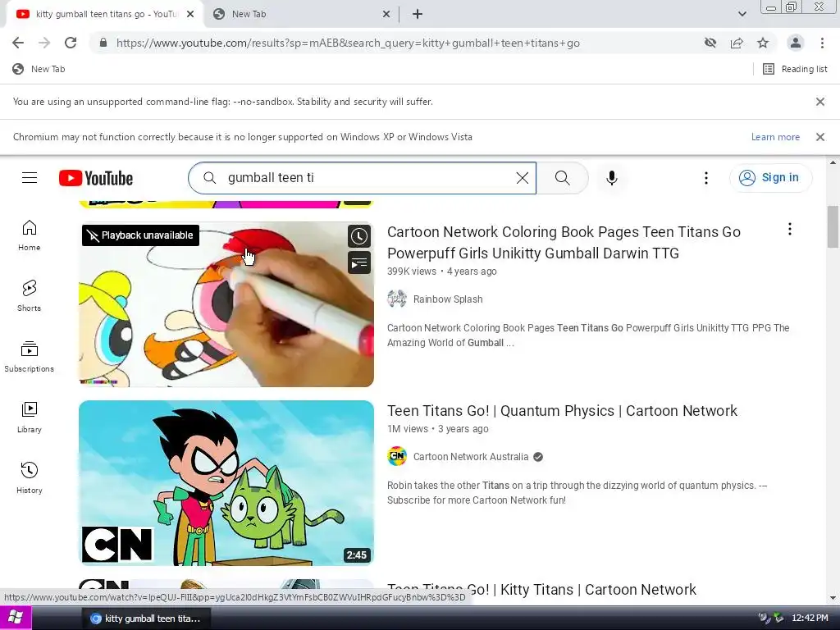This screenshot has width=840, height=630.
Task: Share this page via share icon
Action: point(737,43)
